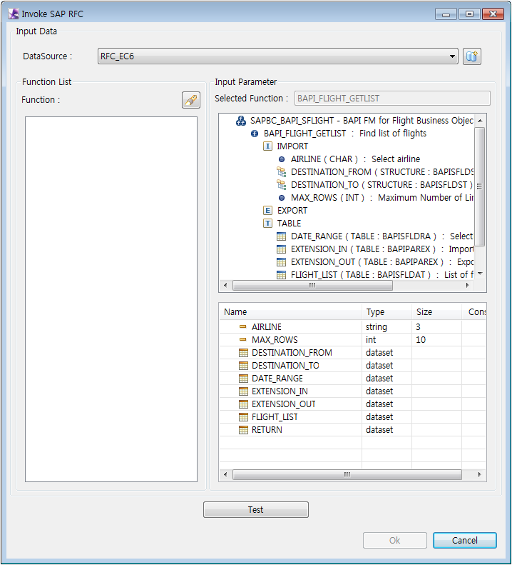512x565 pixels.
Task: Select the RETURN dataset row
Action: point(267,430)
